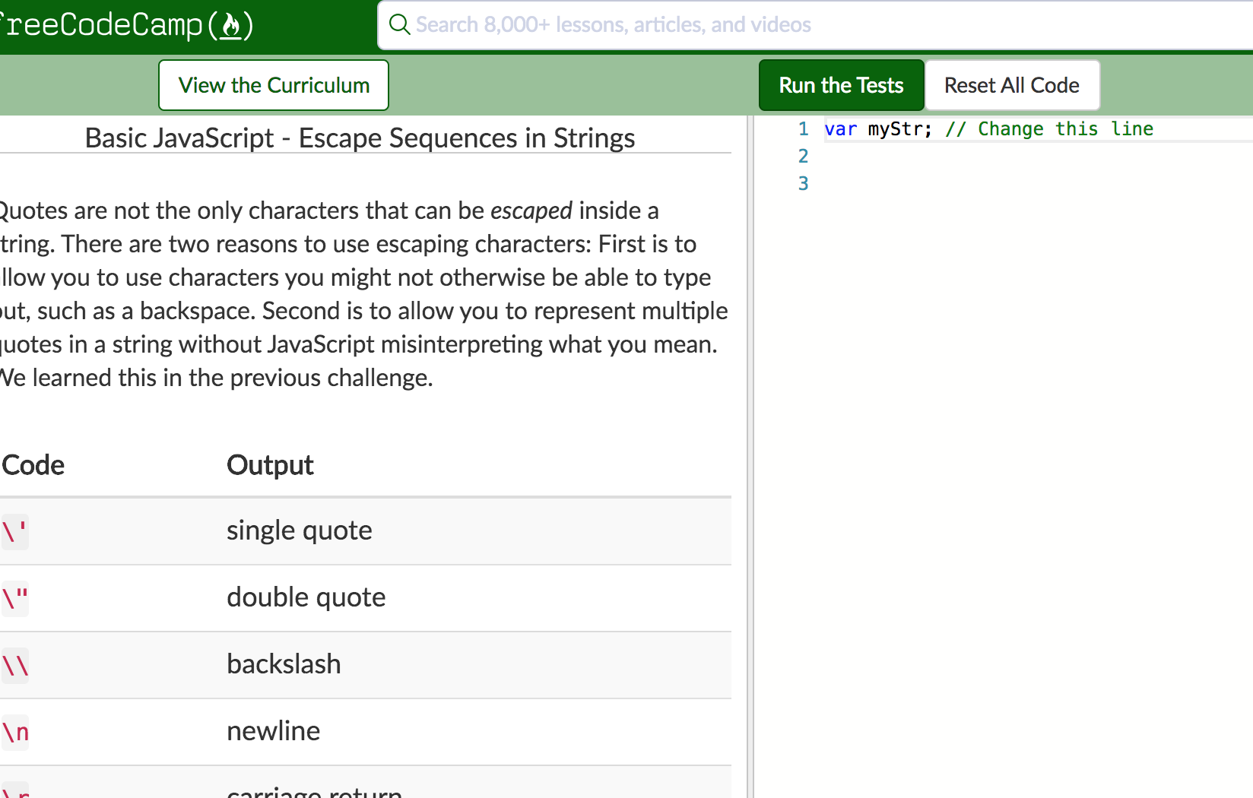Click the '// Change this line' comment

[x=1049, y=129]
